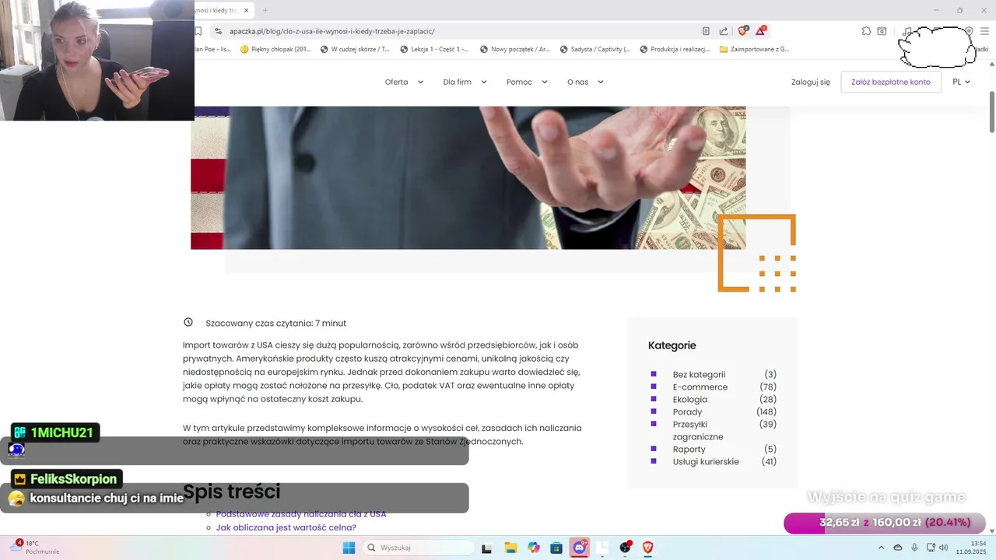The width and height of the screenshot is (996, 560).
Task: Go to 'Podstawowe zasady naliczania cła z USA'
Action: (x=301, y=514)
